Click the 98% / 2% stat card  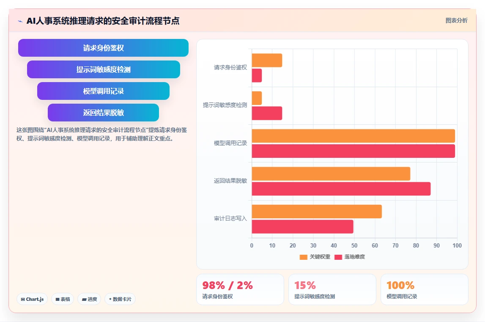pyautogui.click(x=240, y=289)
